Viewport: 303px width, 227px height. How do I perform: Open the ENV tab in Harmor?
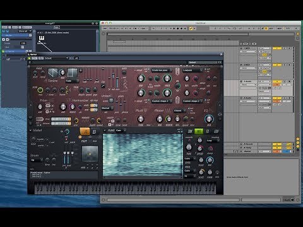click(190, 131)
